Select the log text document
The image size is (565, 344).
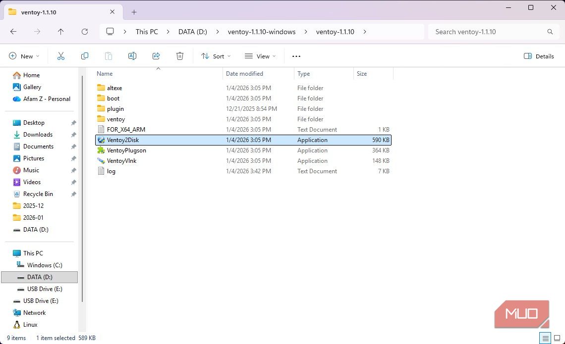(x=243, y=171)
